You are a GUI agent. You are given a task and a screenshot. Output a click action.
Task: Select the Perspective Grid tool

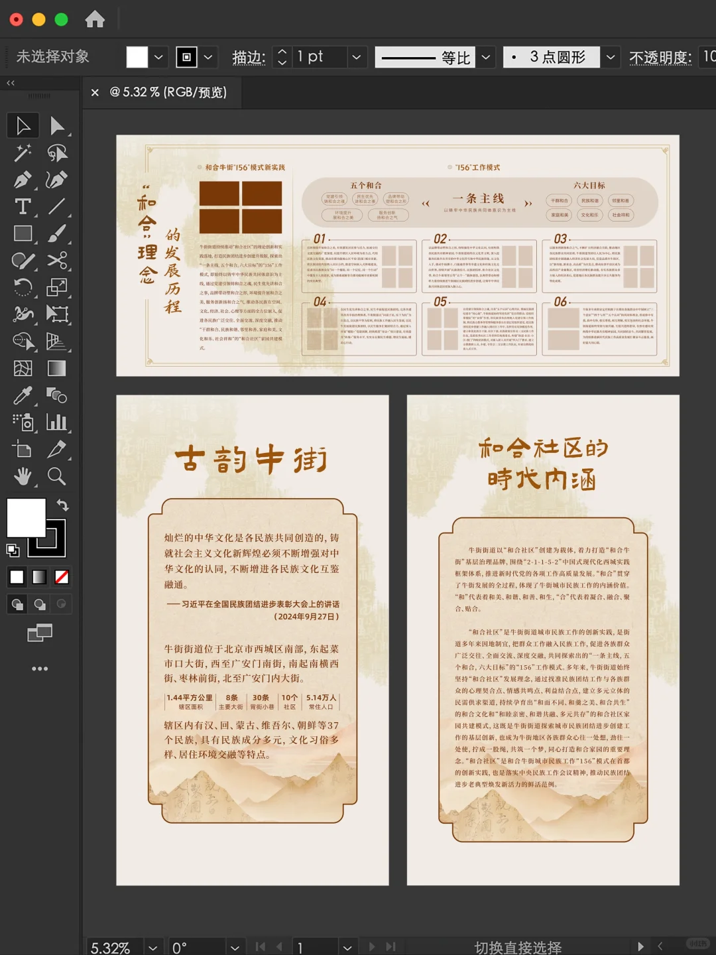coord(57,341)
